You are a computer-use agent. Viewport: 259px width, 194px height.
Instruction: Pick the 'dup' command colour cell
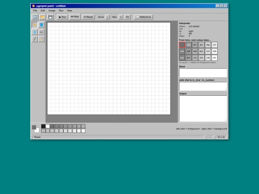coord(208,45)
